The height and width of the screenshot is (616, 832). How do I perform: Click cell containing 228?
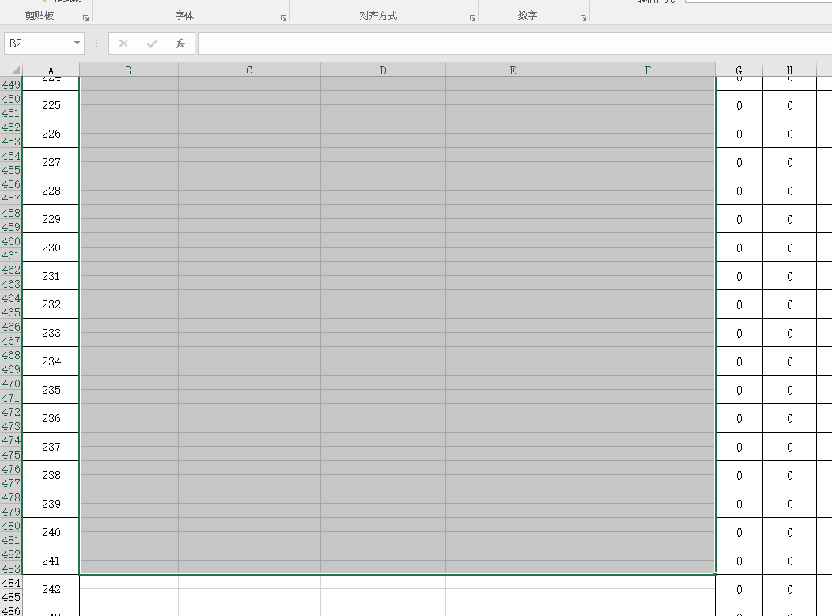click(x=51, y=191)
